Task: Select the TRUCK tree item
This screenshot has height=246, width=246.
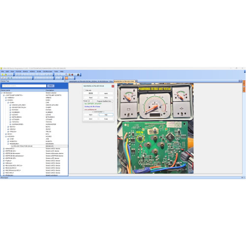Action: click(x=13, y=131)
